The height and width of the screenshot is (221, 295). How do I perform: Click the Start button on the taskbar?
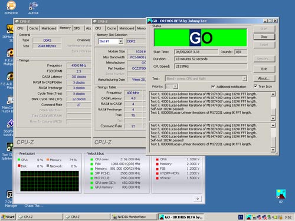8,217
